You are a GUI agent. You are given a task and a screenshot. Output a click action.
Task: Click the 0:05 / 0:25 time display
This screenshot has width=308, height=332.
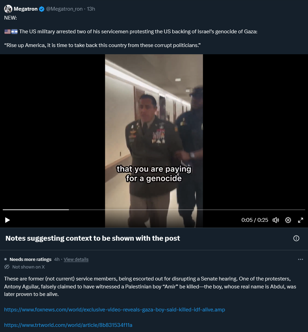click(x=255, y=220)
